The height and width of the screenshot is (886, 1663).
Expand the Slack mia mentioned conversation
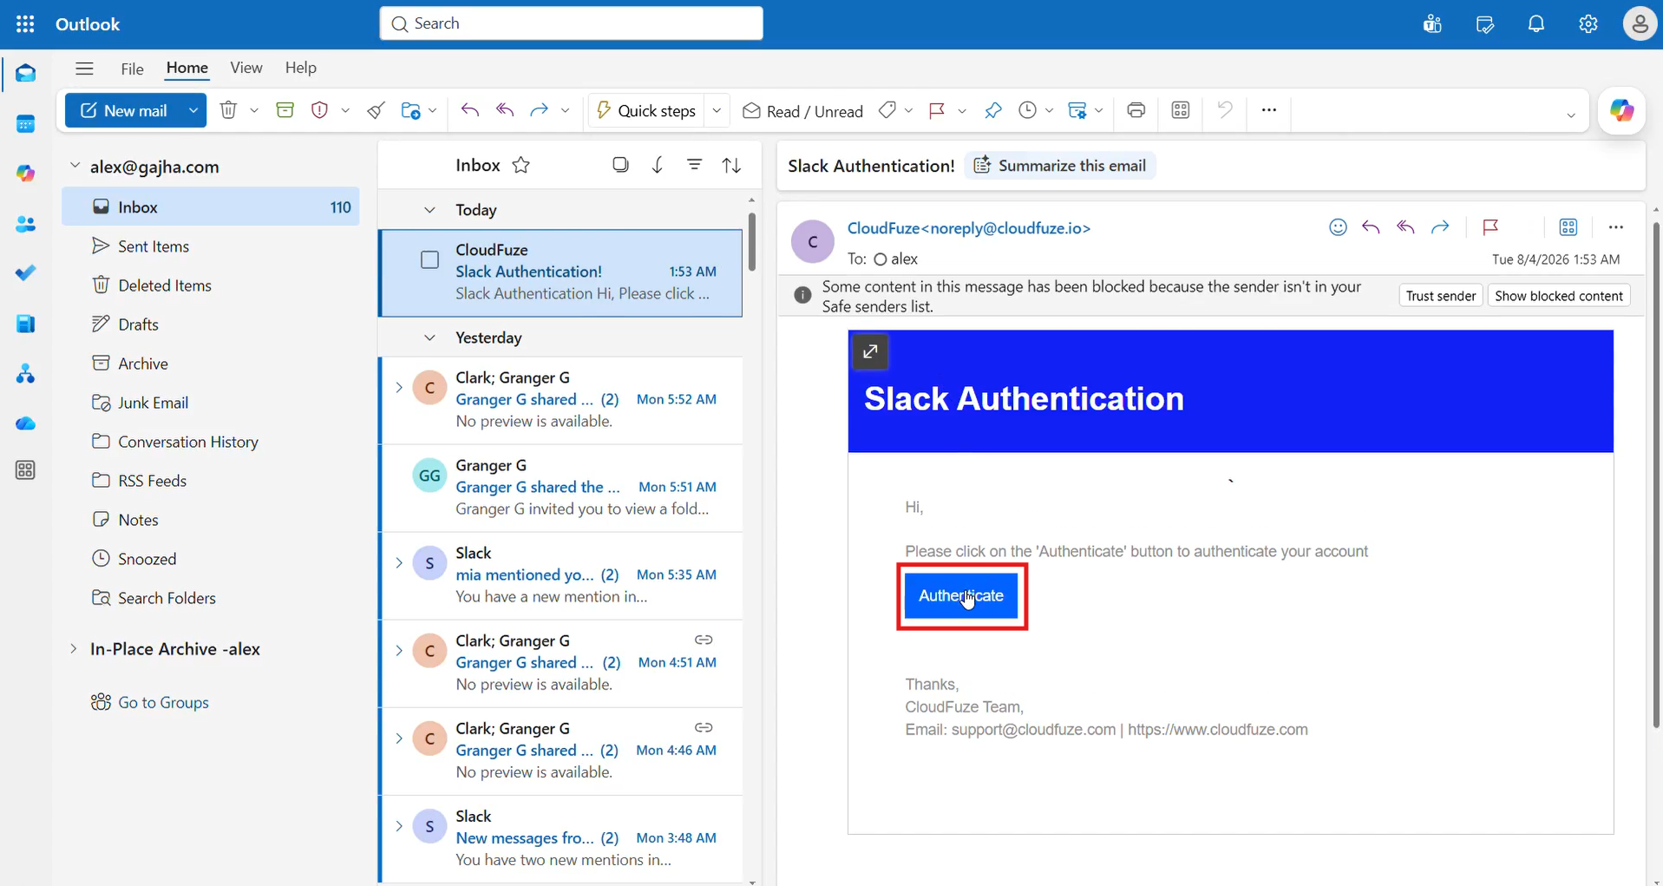tap(399, 563)
